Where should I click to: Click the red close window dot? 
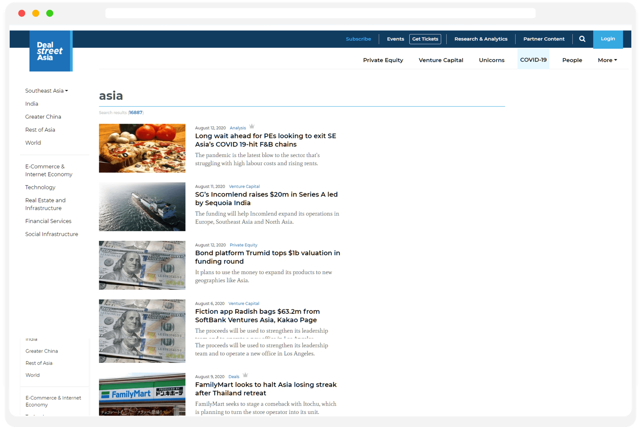point(22,13)
